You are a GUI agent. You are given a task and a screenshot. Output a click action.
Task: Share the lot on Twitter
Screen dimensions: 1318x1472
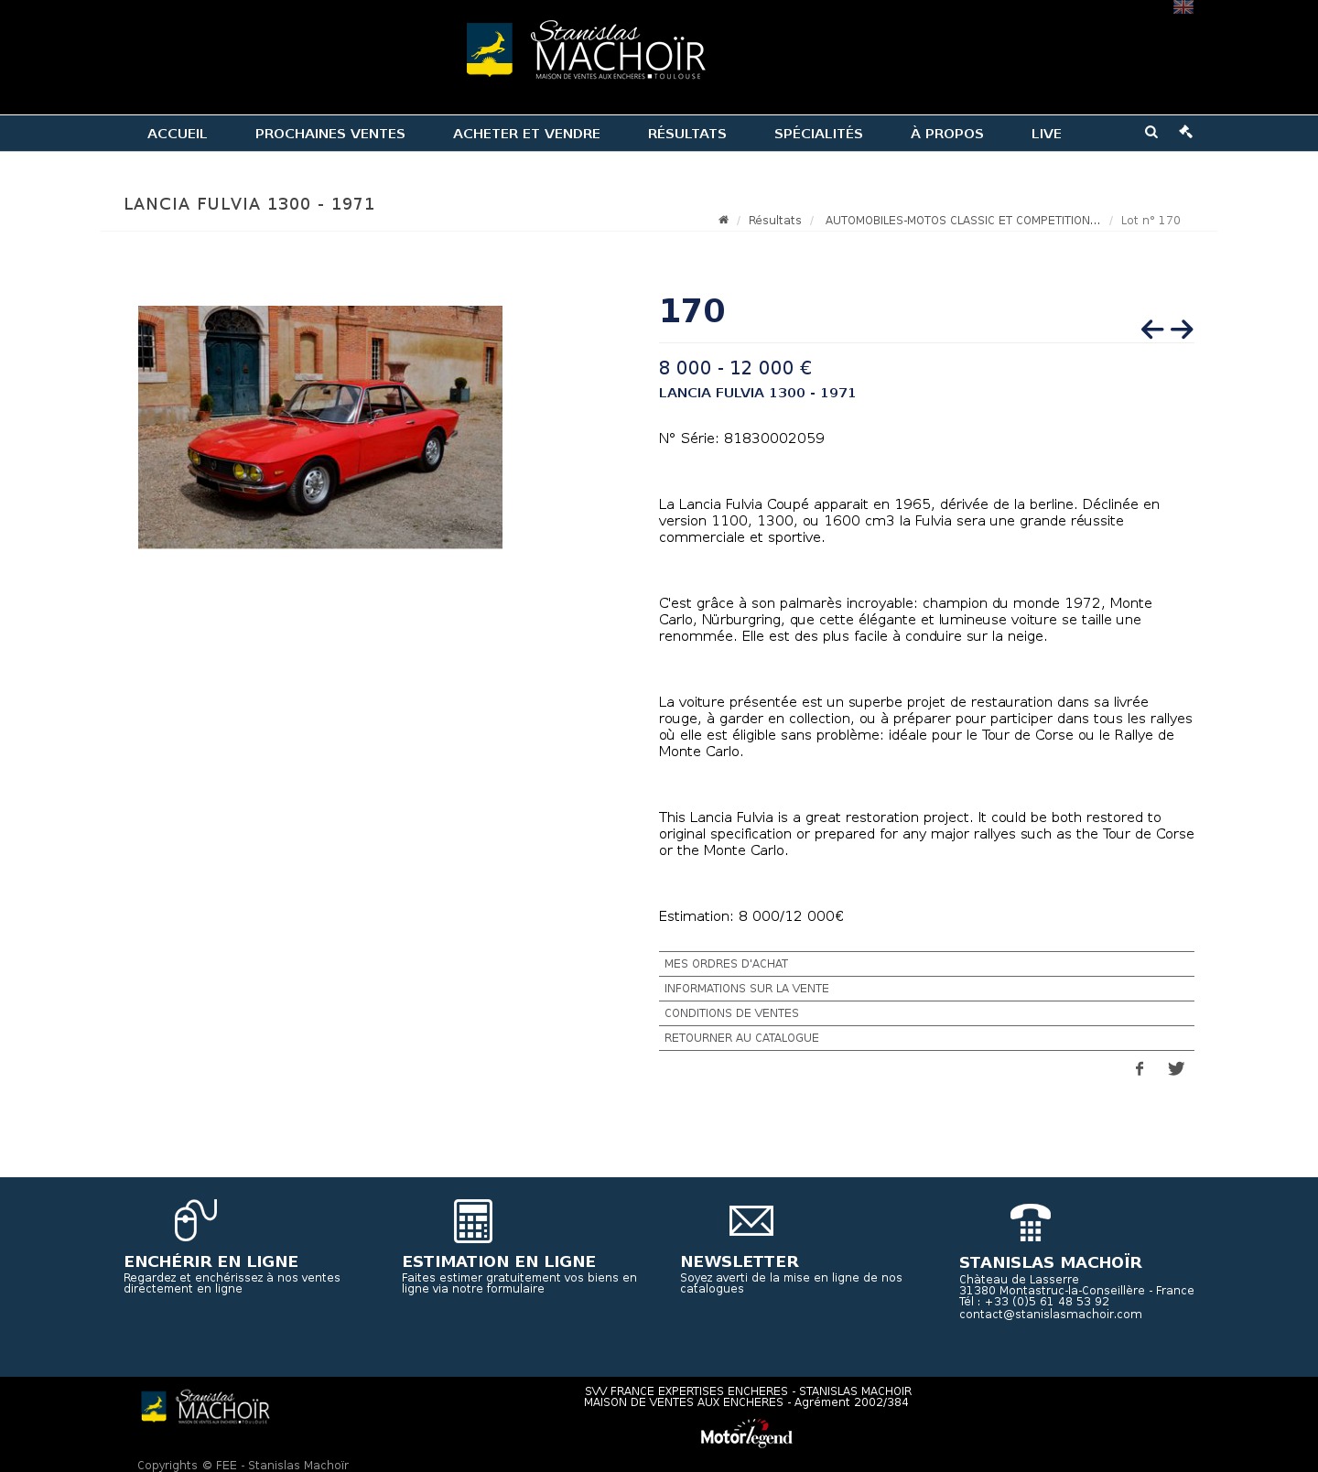(x=1176, y=1068)
